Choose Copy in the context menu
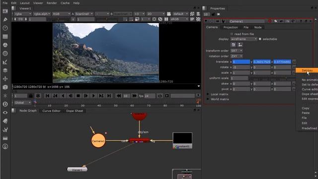This screenshot has height=179, width=318. [306, 108]
